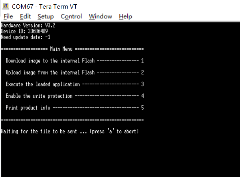Click the Device ID number 33686409
240x177 pixels.
(x=38, y=31)
